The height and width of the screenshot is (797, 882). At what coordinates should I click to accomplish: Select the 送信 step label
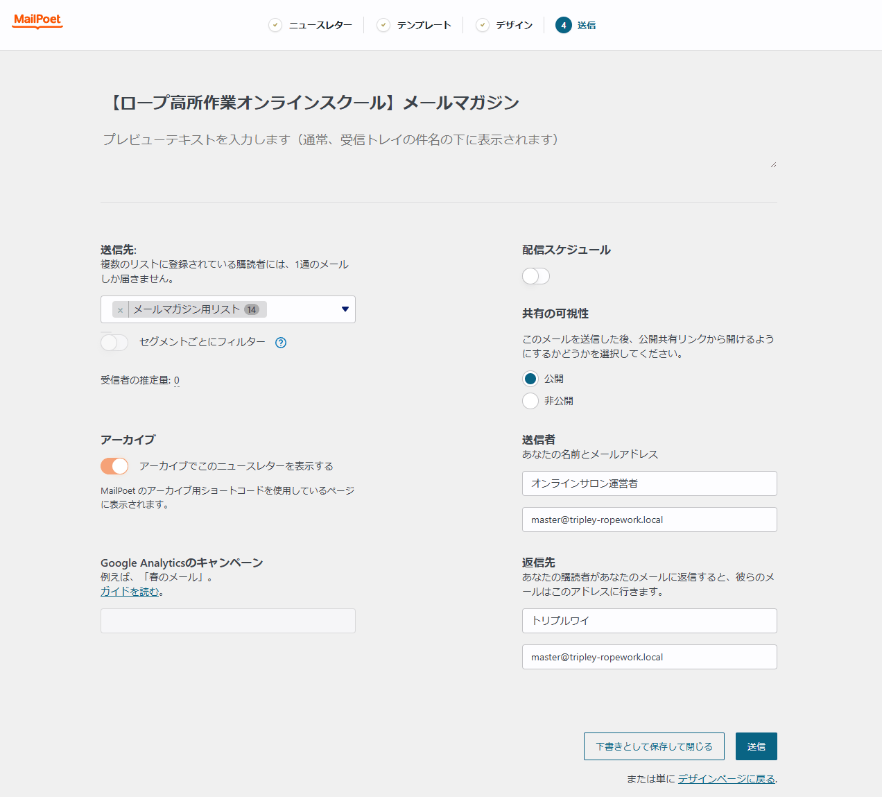coord(587,25)
